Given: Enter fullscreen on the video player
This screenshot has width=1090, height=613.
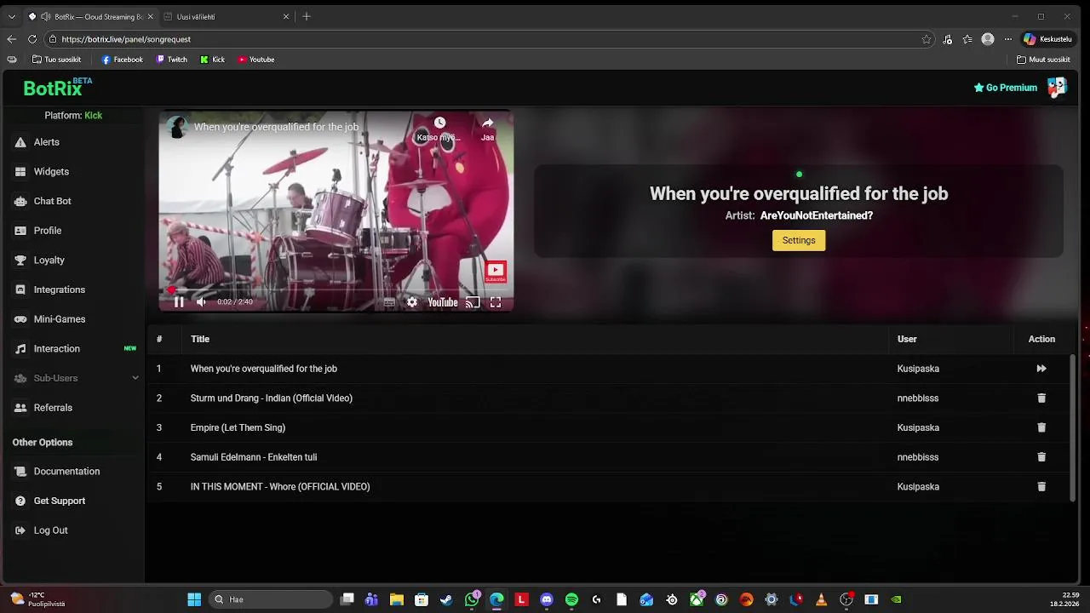Looking at the screenshot, I should pyautogui.click(x=496, y=302).
